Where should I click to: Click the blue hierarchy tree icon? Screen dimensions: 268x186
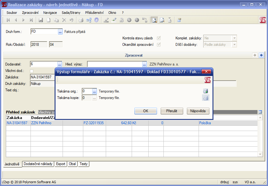(89, 20)
